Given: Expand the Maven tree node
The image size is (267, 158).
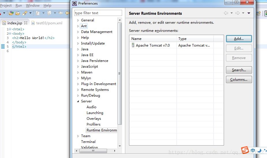Looking at the screenshot, I should coord(78,72).
